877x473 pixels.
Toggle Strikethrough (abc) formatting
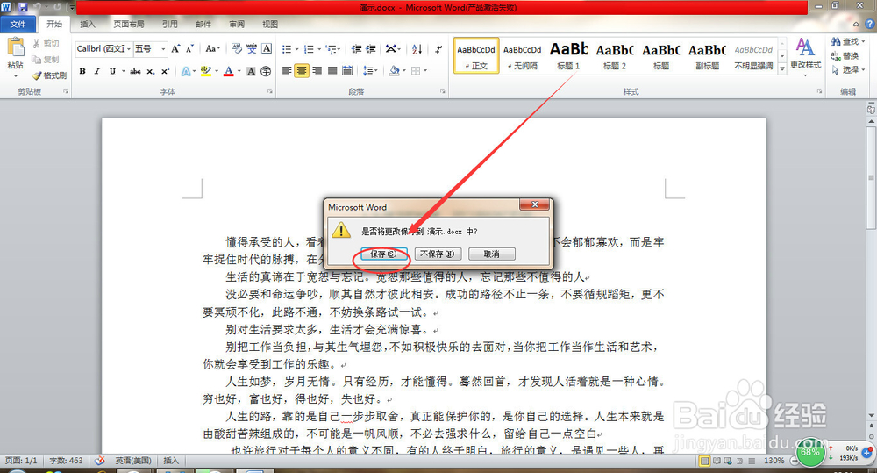(135, 71)
